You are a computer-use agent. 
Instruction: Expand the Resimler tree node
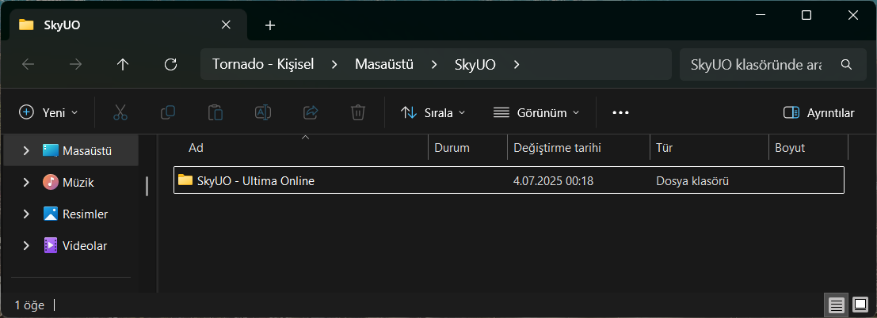[x=26, y=214]
